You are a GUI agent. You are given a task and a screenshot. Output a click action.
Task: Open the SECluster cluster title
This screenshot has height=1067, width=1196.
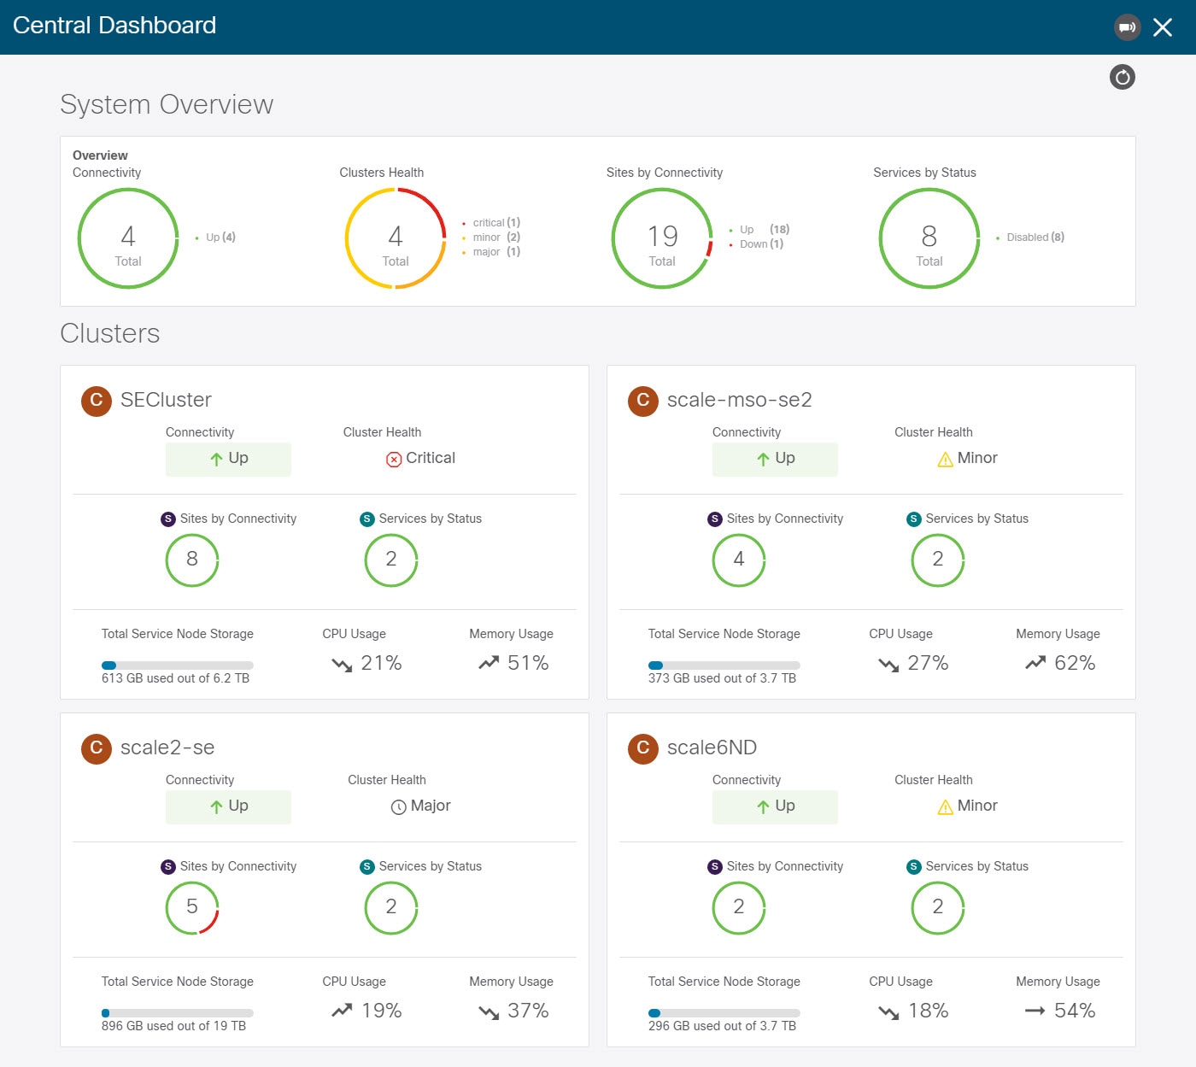166,400
